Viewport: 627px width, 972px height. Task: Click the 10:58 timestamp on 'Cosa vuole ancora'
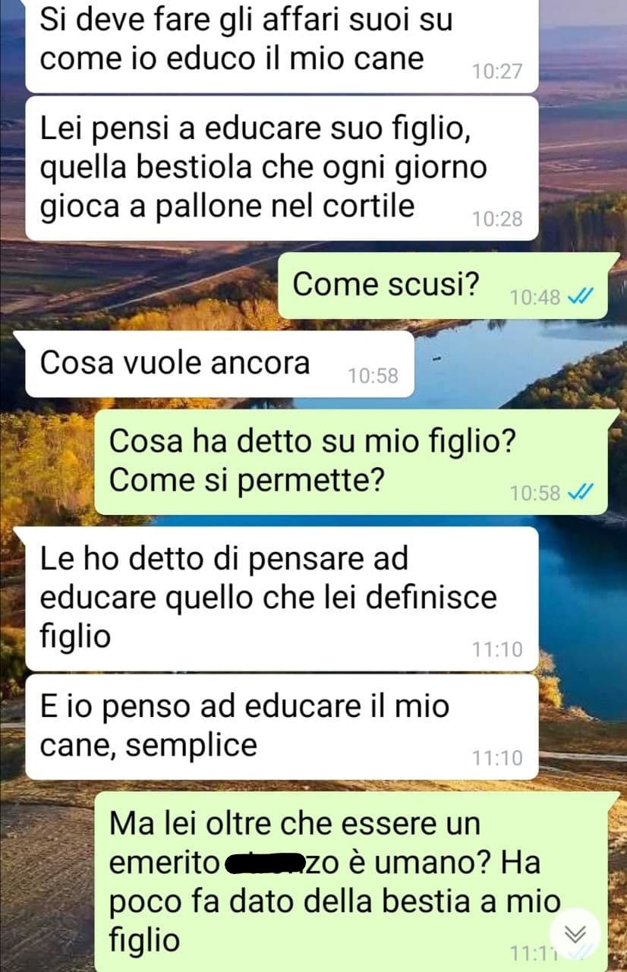point(373,375)
